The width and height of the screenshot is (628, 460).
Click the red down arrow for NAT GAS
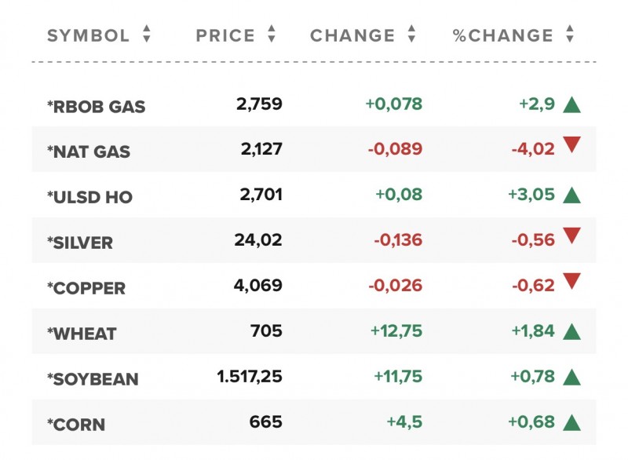click(x=571, y=144)
